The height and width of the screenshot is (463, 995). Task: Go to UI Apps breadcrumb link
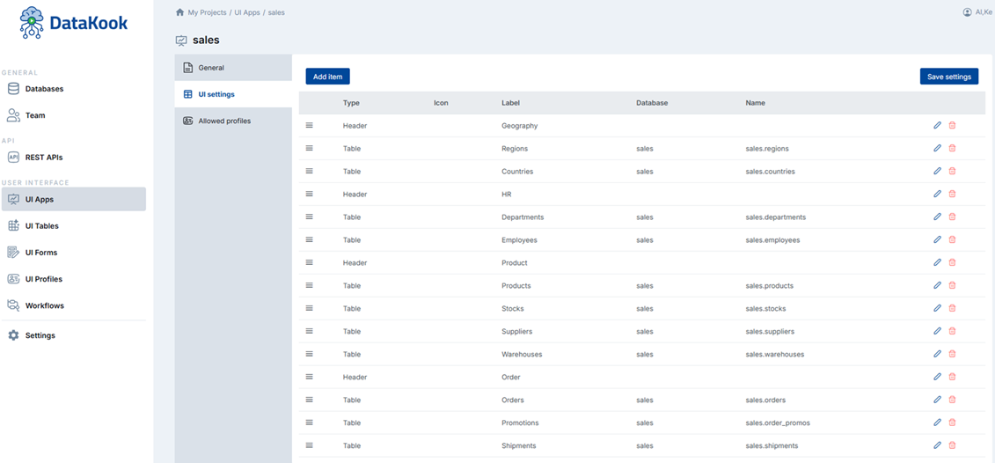tap(247, 12)
